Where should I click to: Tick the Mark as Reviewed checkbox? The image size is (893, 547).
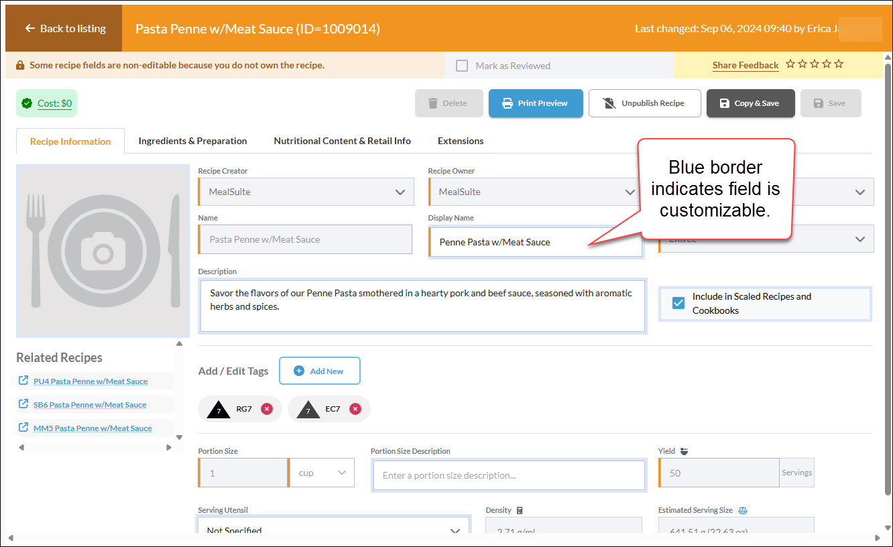462,66
